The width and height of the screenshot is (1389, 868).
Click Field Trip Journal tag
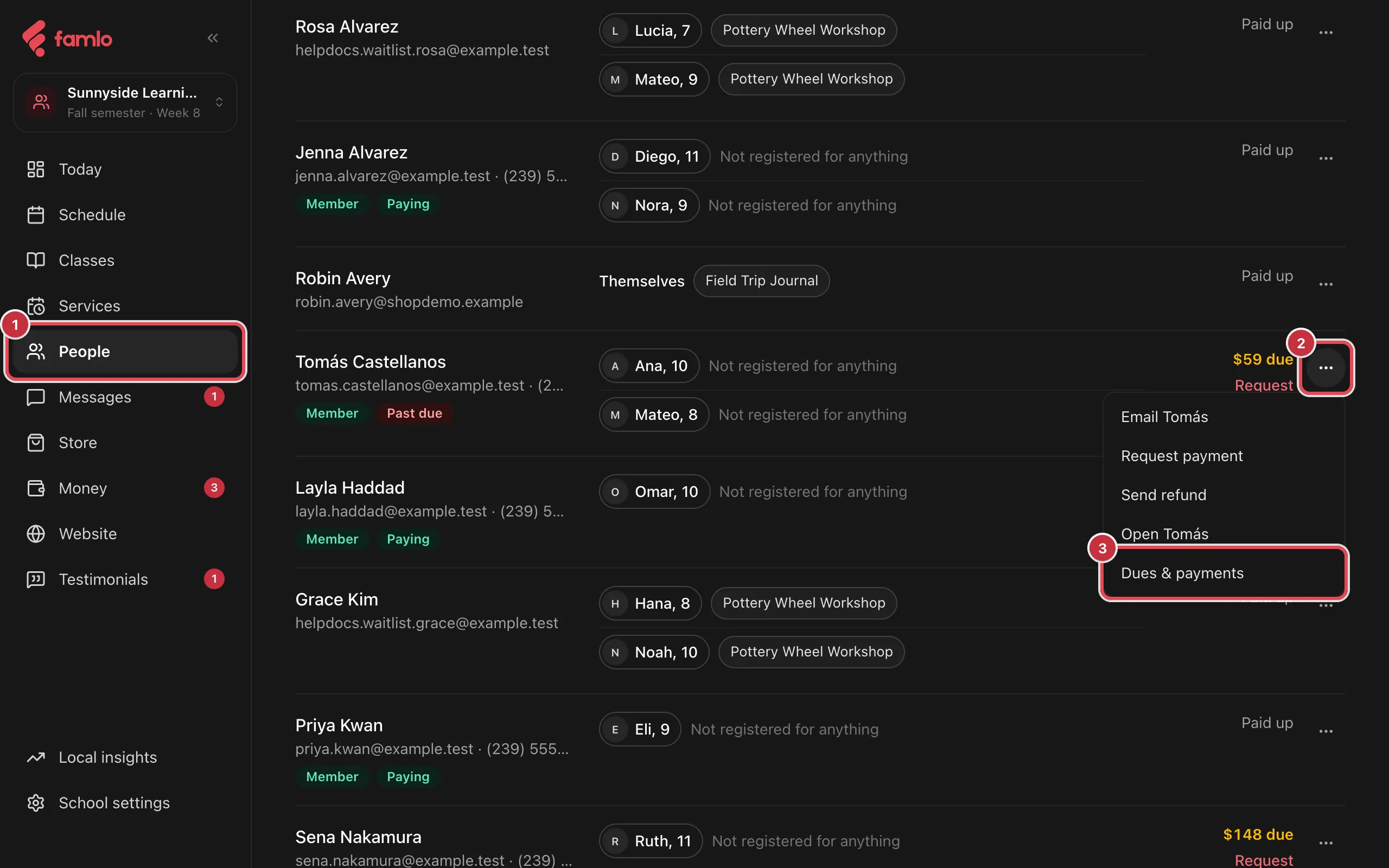[761, 280]
